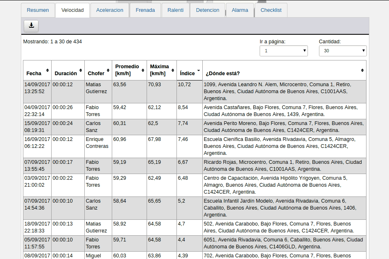389x259 pixels.
Task: Open the Ir a página dropdown
Action: pyautogui.click(x=284, y=51)
